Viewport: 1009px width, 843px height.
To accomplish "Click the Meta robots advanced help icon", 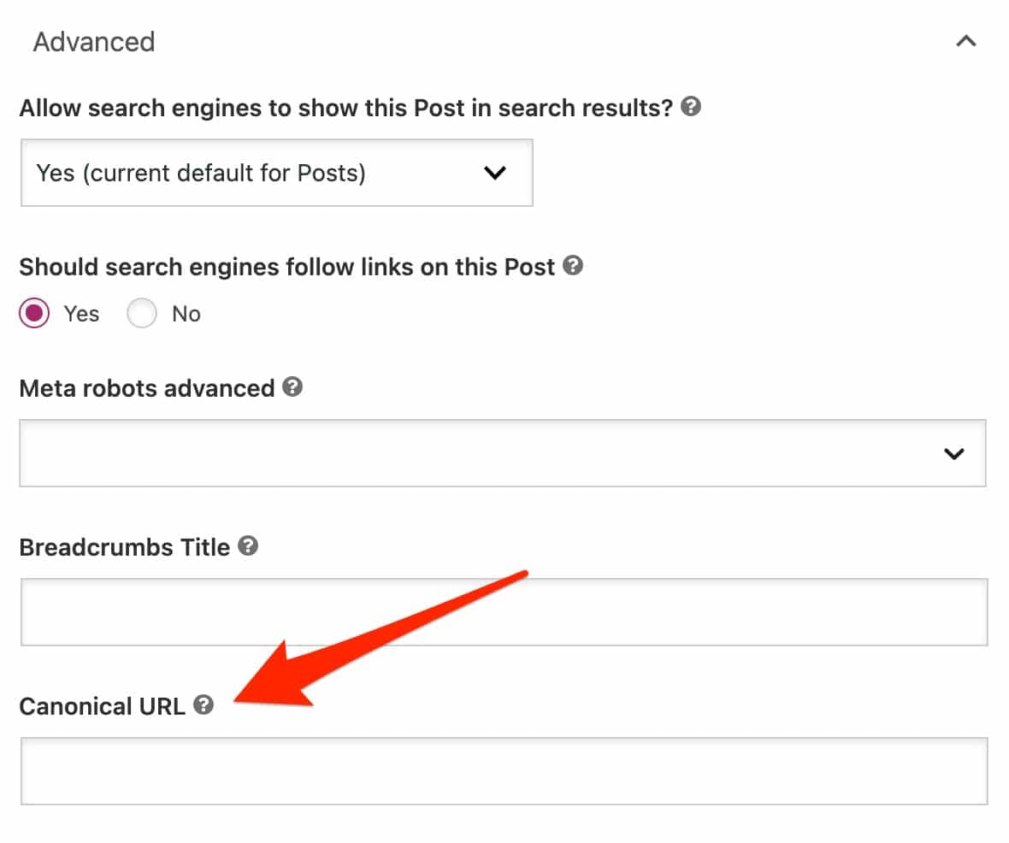I will click(x=292, y=387).
